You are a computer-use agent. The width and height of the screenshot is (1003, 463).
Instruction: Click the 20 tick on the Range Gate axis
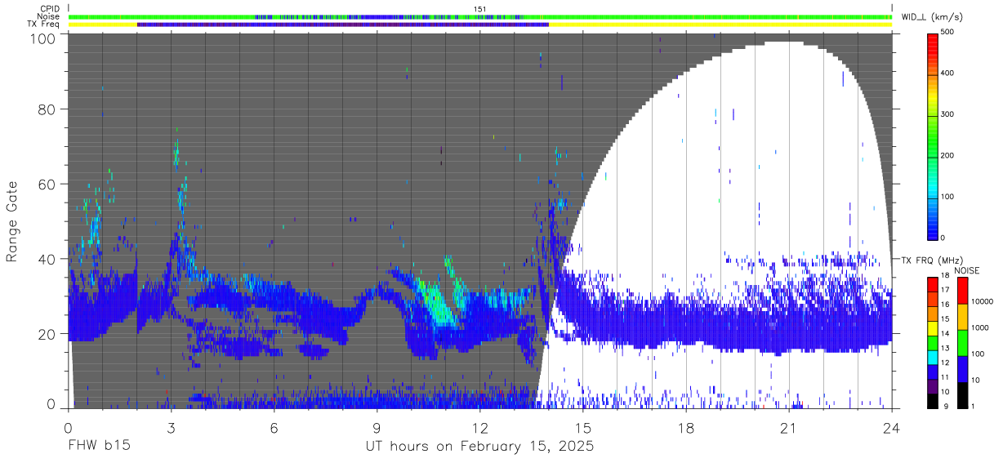coord(46,334)
